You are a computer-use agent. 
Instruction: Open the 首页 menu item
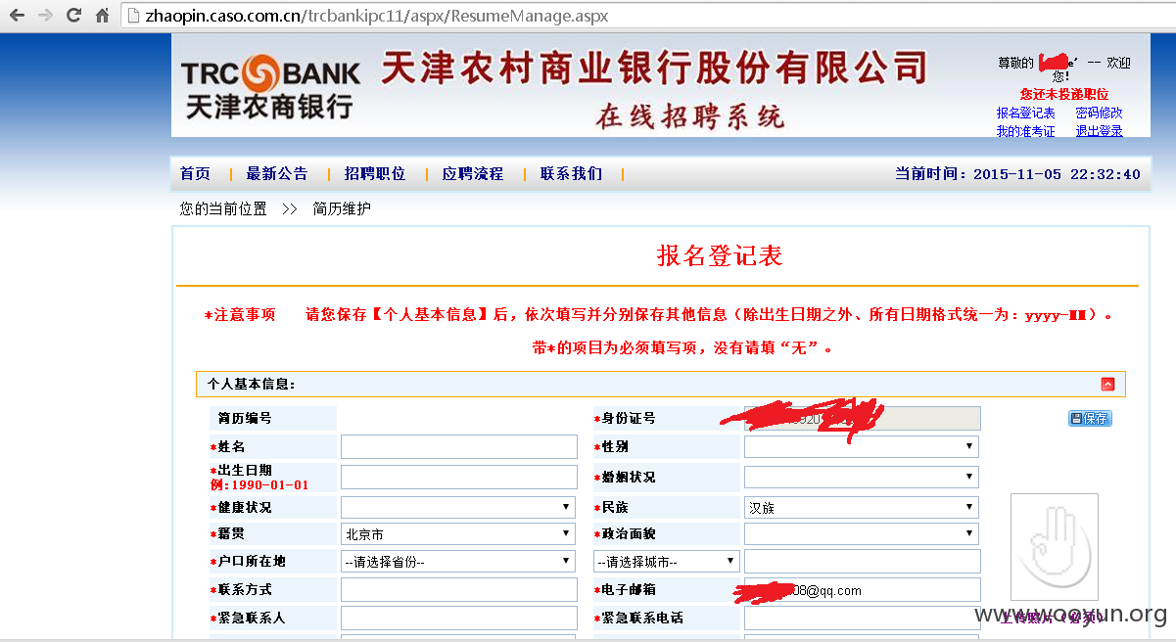195,174
